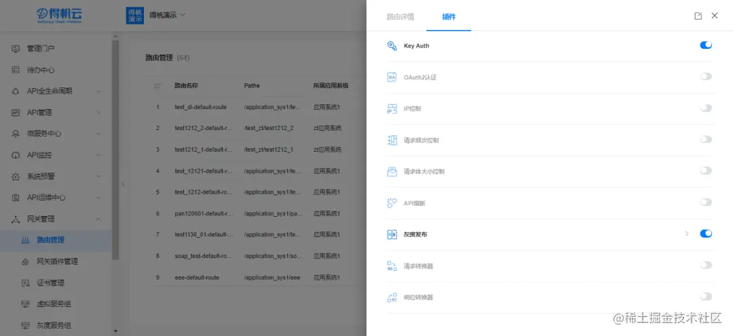Click the 请求转换器 plugin icon
This screenshot has width=733, height=336.
(392, 266)
